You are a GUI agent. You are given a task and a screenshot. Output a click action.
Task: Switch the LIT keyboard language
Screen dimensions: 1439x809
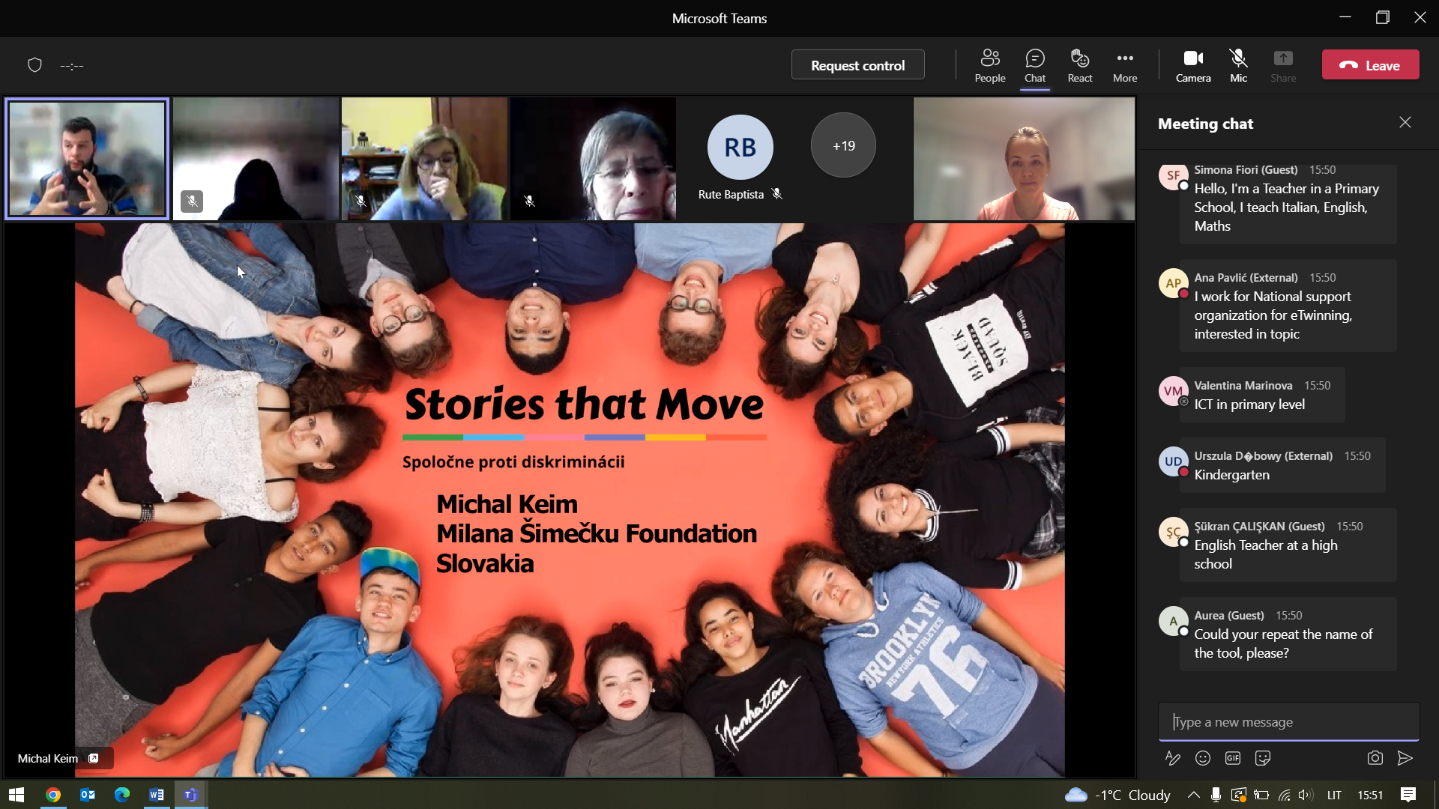[x=1334, y=795]
